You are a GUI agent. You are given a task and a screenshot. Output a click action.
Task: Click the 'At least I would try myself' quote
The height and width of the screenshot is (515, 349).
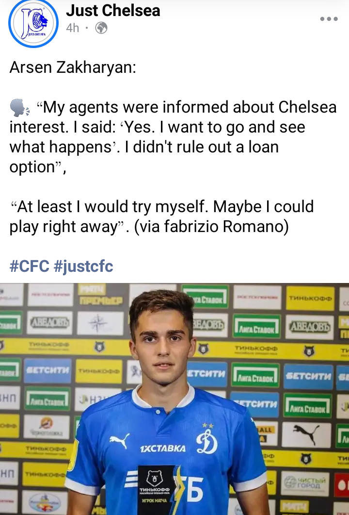tap(162, 216)
